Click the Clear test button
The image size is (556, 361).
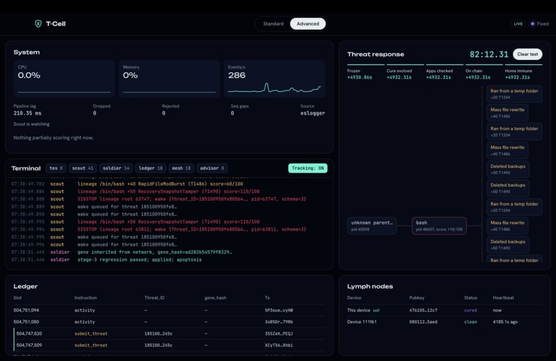coord(527,55)
